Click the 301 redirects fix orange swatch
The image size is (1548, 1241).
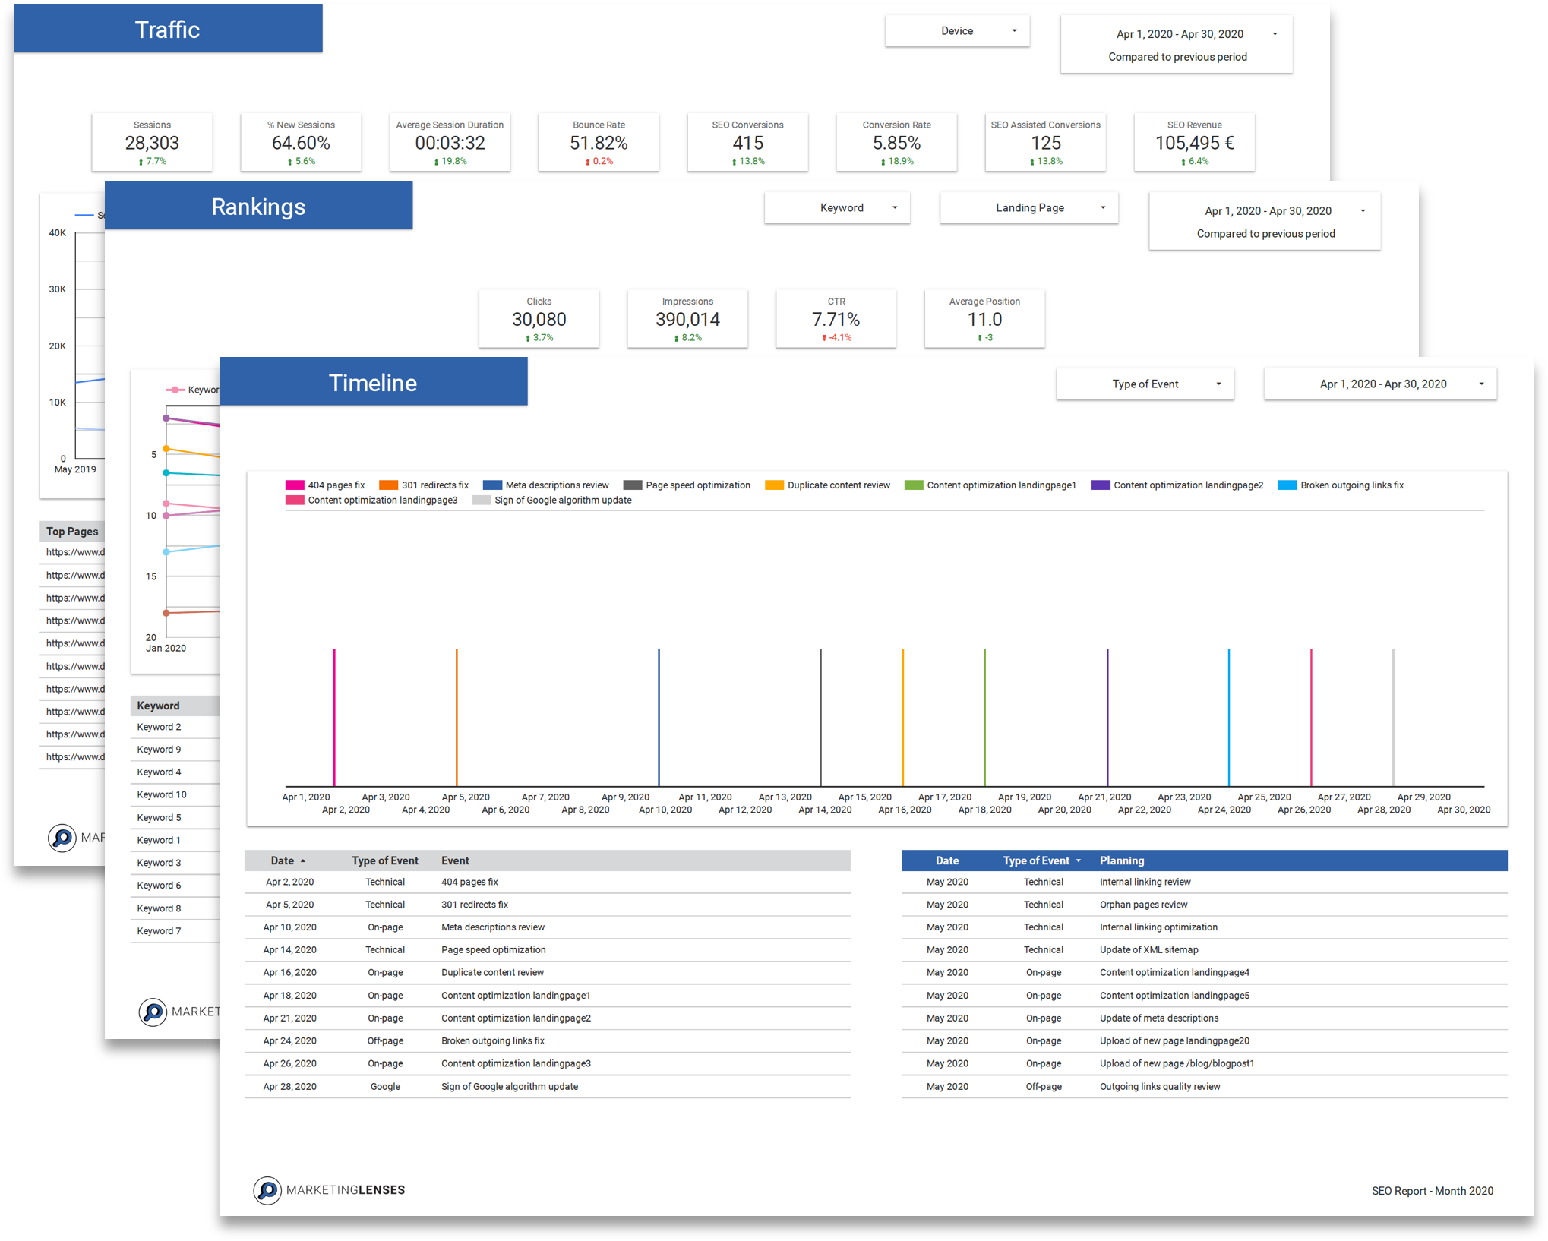(388, 485)
